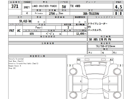The width and height of the screenshot is (132, 99).
Task: Select the 長さ dimension label
Action: (x=90, y=53)
